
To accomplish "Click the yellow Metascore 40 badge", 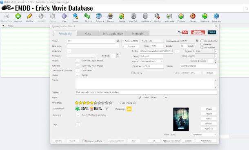I will click(x=129, y=109).
